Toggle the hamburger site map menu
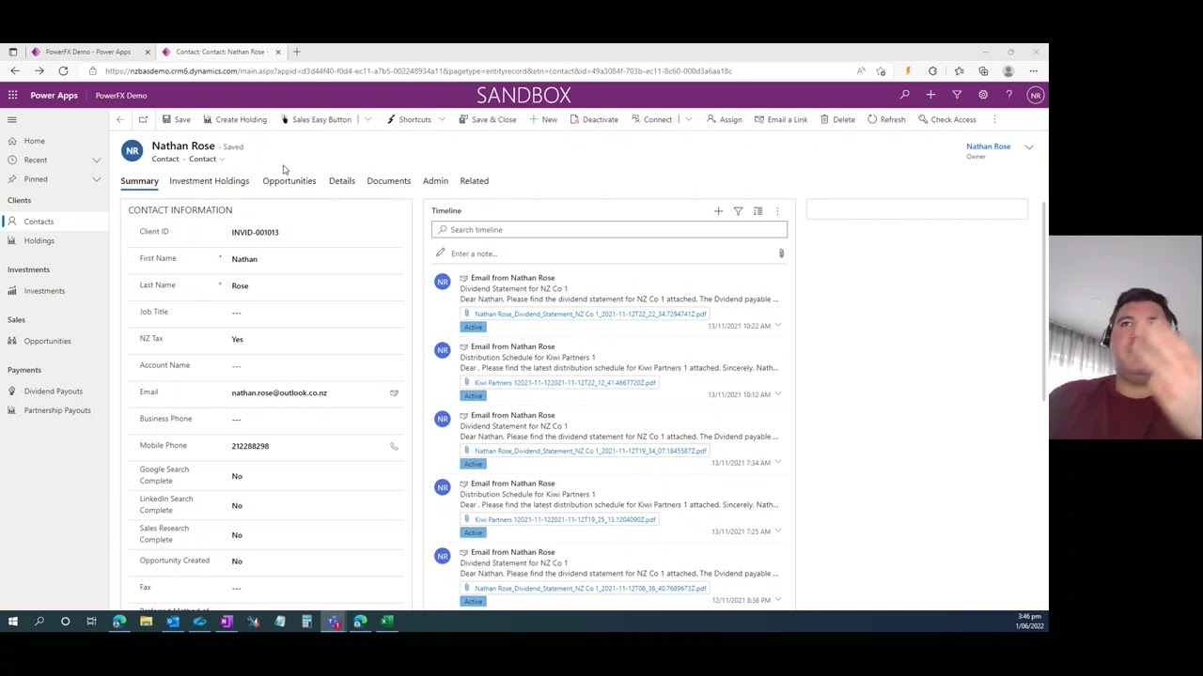1203x676 pixels. [x=12, y=119]
